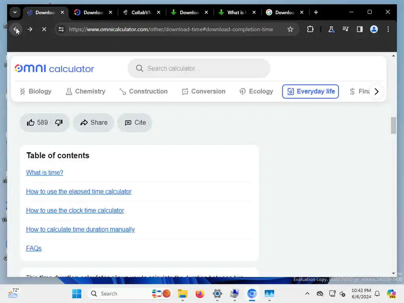404x303 pixels.
Task: Open Settings gear from taskbar
Action: (x=217, y=294)
